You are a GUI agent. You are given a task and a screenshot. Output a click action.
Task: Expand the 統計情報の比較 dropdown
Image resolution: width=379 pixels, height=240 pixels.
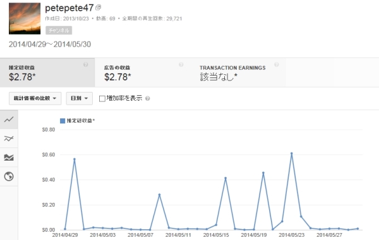[35, 98]
